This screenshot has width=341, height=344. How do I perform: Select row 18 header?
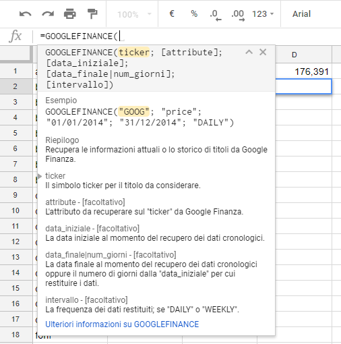pyautogui.click(x=15, y=335)
